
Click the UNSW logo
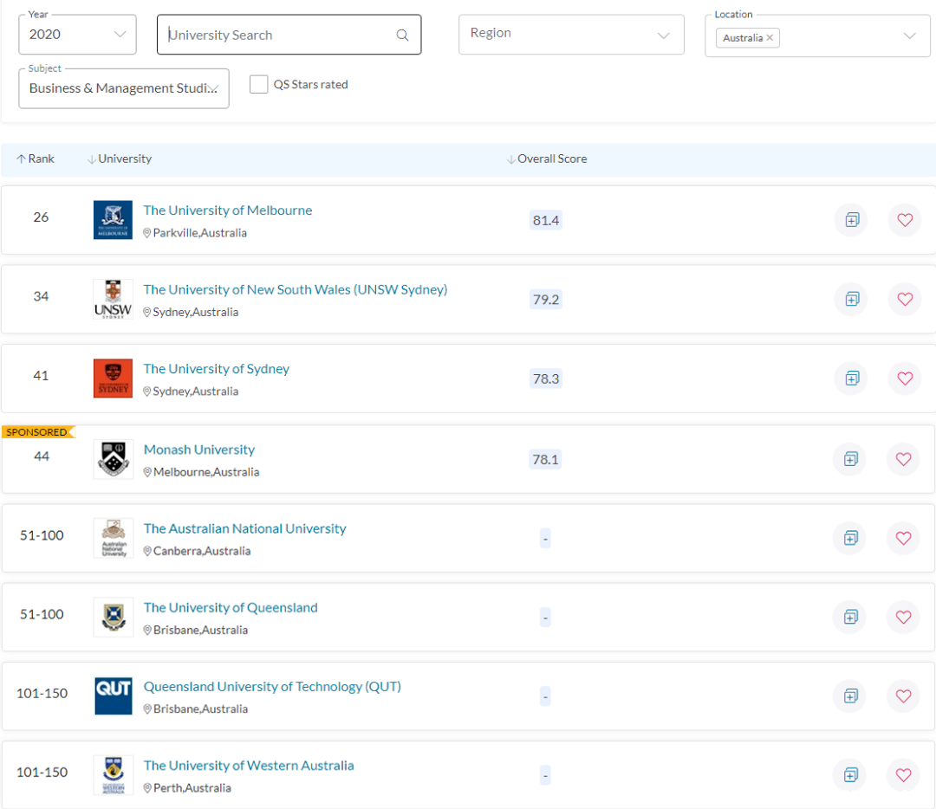(113, 299)
